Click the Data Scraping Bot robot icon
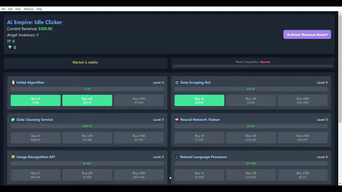342x192 pixels. (x=177, y=82)
